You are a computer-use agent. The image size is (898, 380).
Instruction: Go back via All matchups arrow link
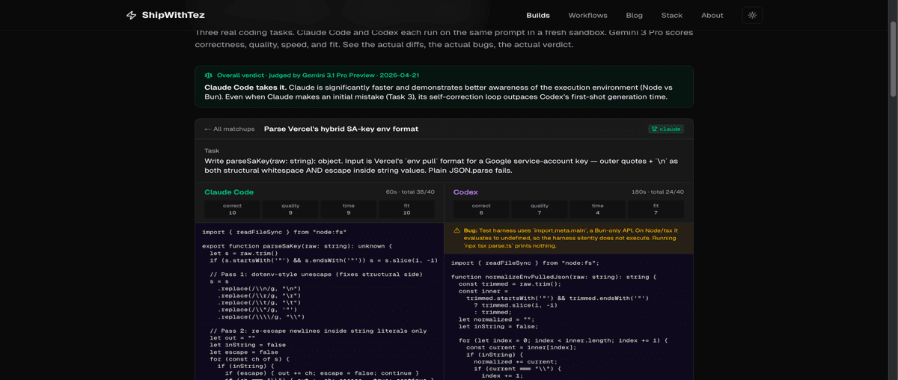229,129
